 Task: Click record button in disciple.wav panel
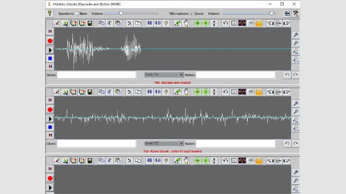point(50,41)
